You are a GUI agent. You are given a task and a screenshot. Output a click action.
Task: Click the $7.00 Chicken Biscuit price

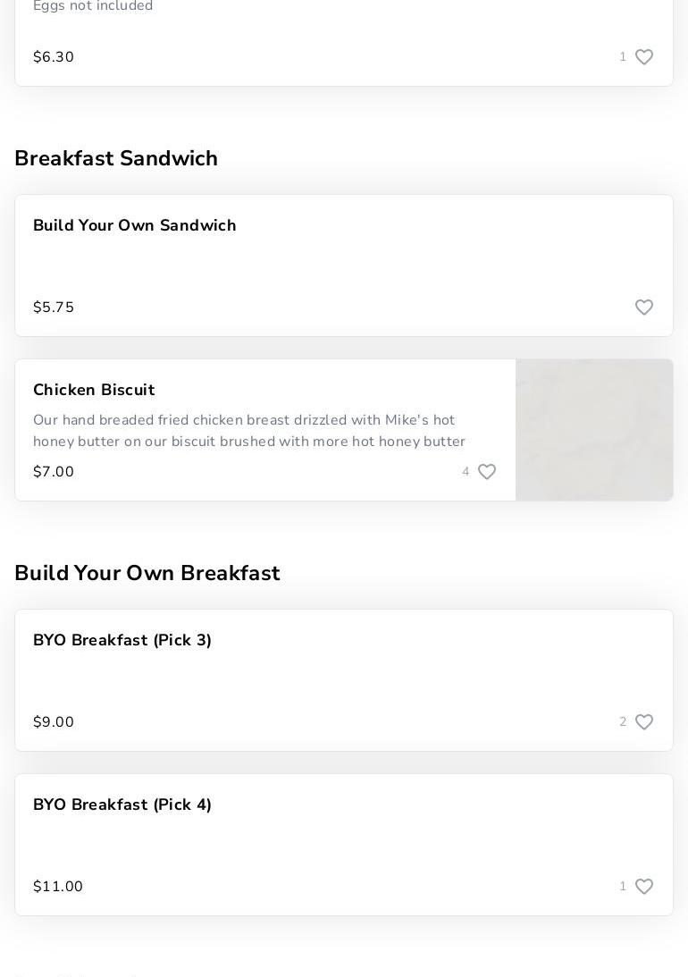coord(54,472)
